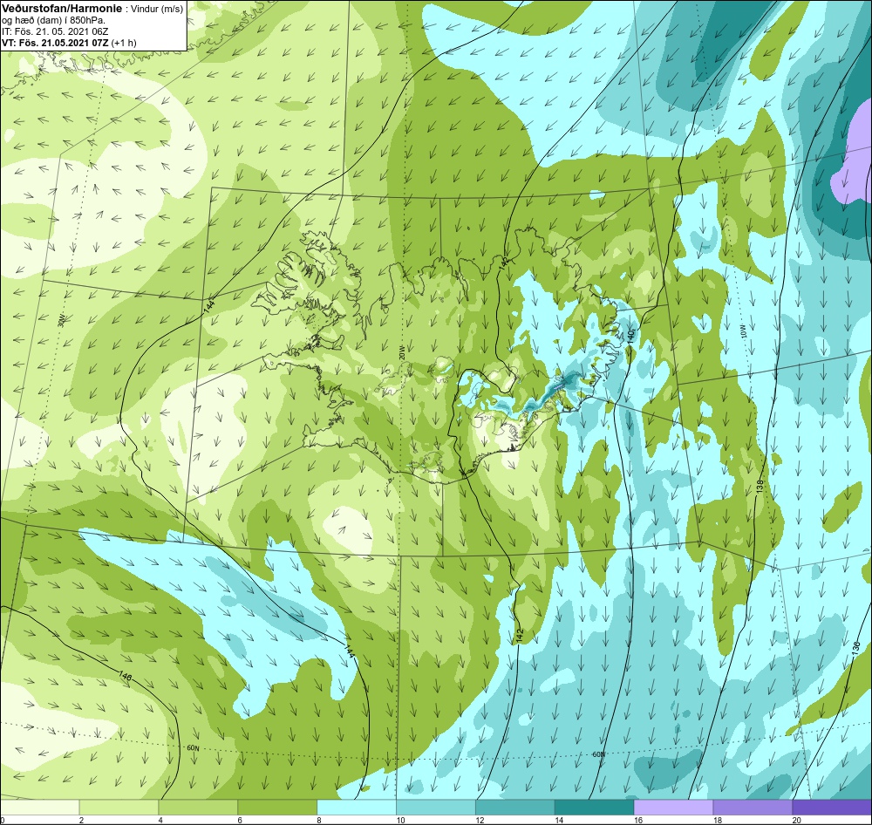872x825 pixels.
Task: Click the legend value '18'
Action: (x=718, y=820)
